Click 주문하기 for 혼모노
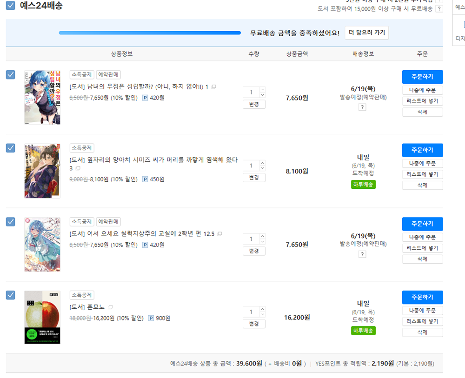 (422, 297)
